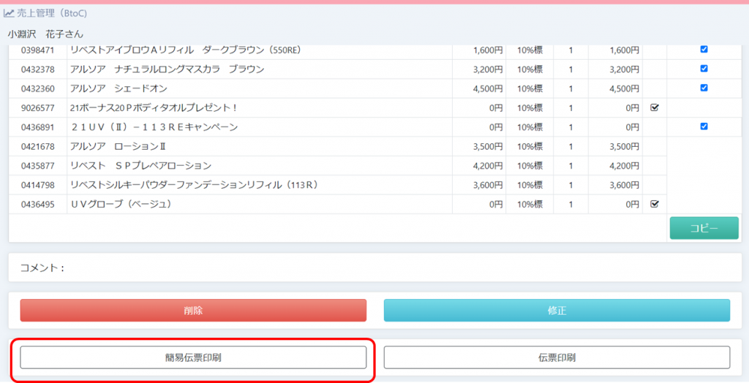Uncheck the アルソア ナチュラルロングマスカラ checkbox
Viewport: 749px width, 383px height.
(x=704, y=69)
